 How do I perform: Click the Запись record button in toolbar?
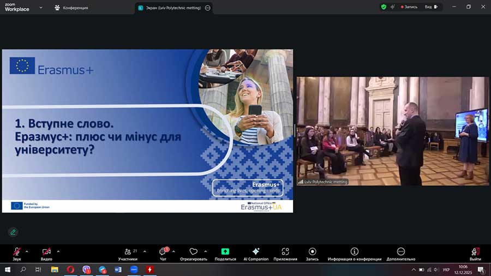(x=312, y=254)
